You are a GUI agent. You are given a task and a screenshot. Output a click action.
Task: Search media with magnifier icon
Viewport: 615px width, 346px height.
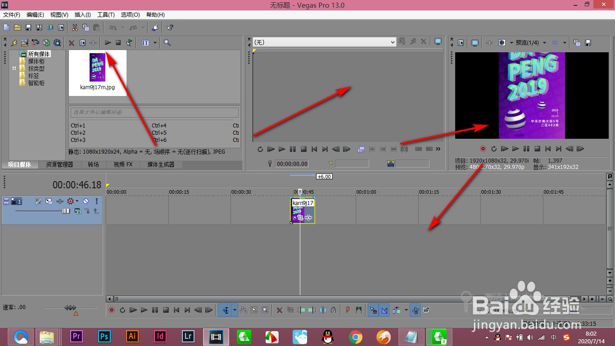[167, 43]
